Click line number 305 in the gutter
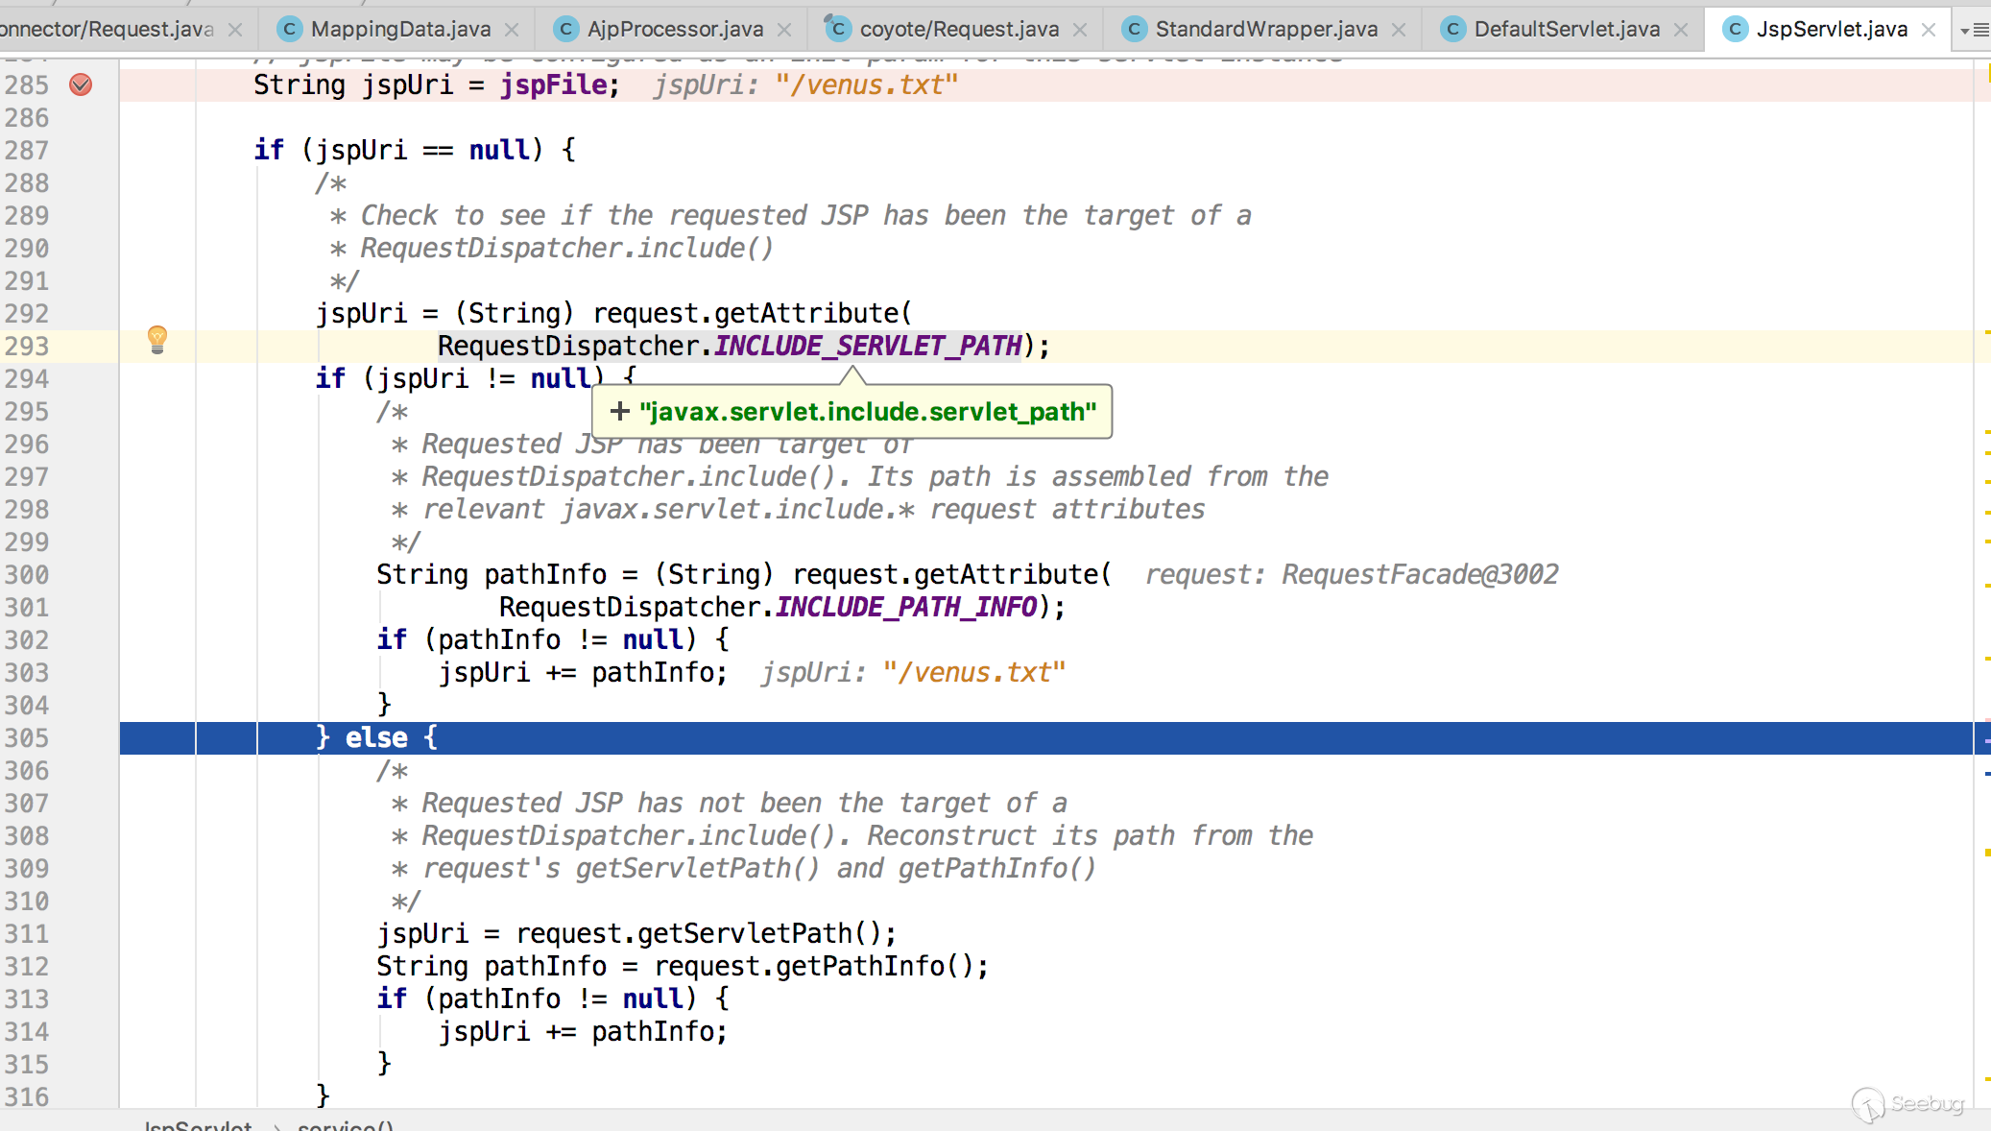Viewport: 1991px width, 1131px height. point(27,738)
